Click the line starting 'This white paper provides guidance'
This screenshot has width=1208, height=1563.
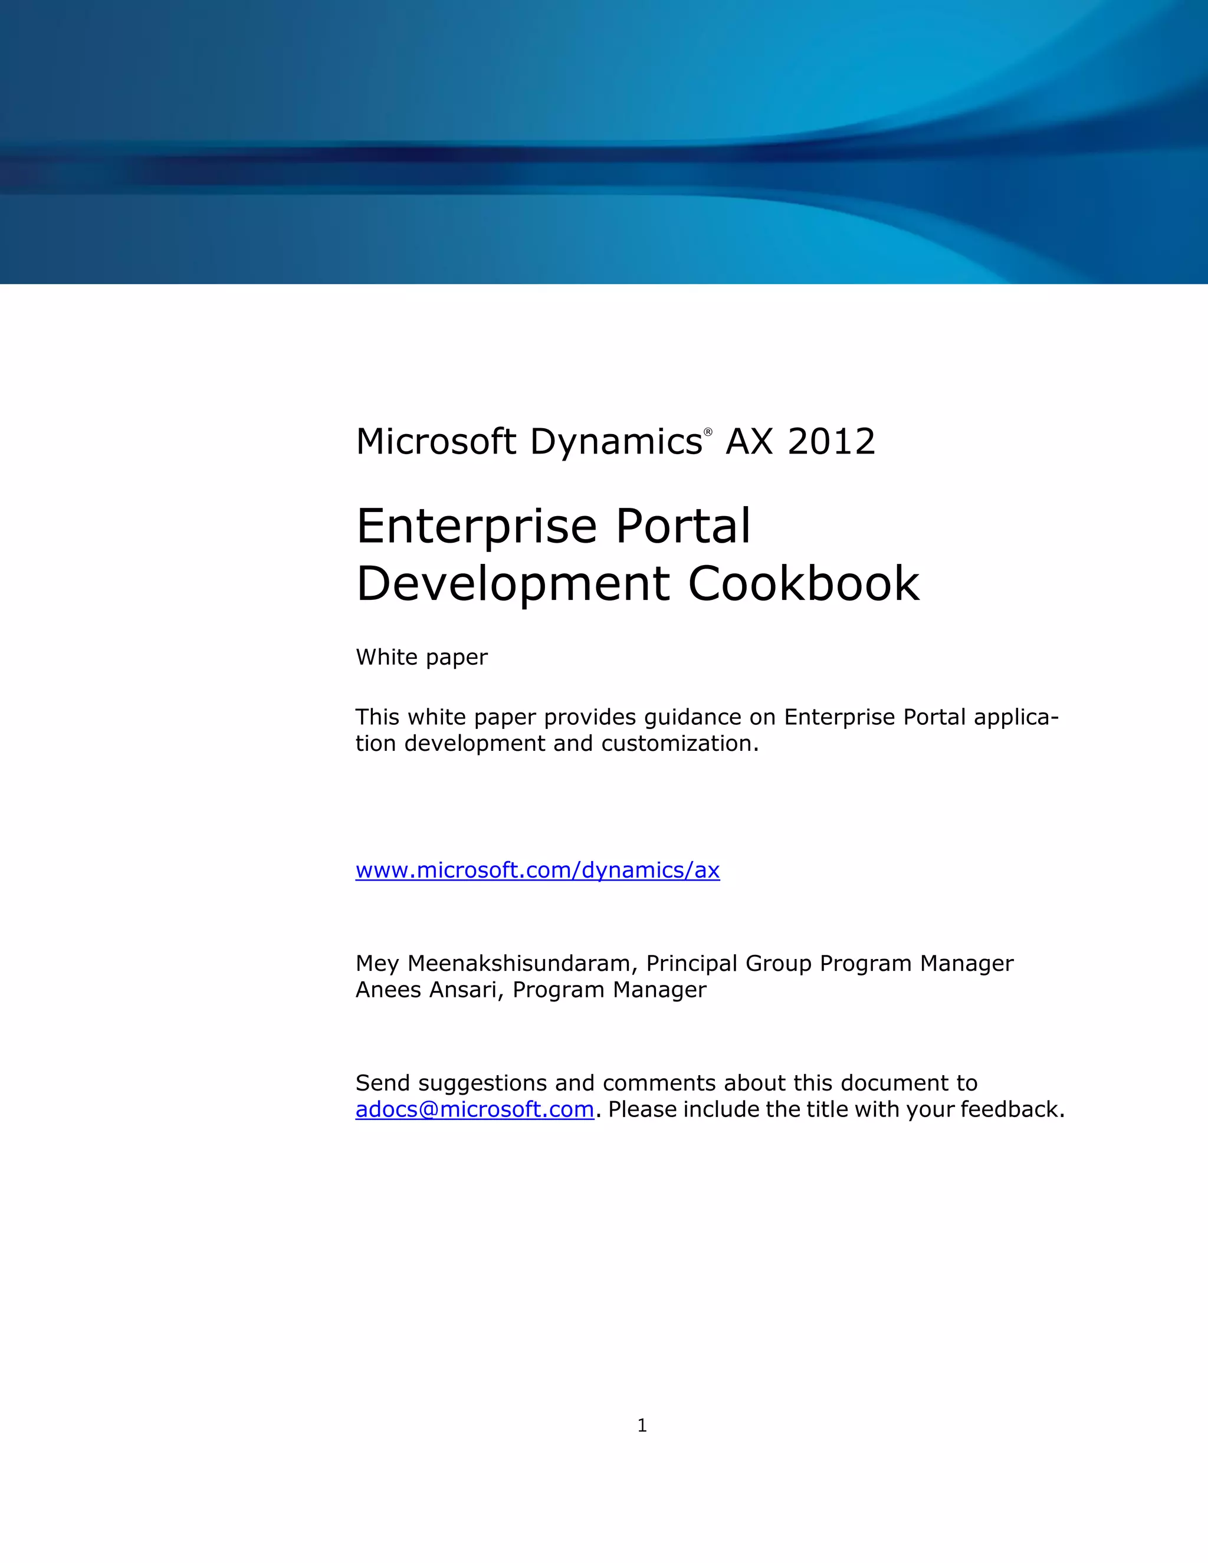(707, 717)
